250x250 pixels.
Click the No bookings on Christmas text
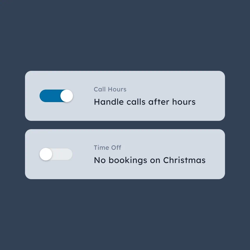pyautogui.click(x=150, y=160)
